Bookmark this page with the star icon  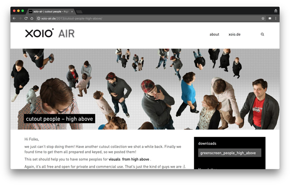263,19
